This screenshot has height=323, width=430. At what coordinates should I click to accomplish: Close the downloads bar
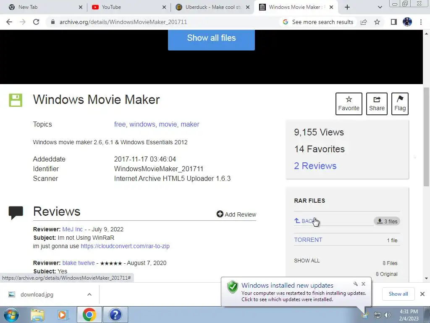coord(422,294)
